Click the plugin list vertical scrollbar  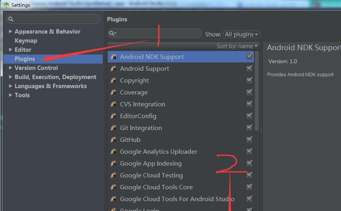(x=257, y=91)
